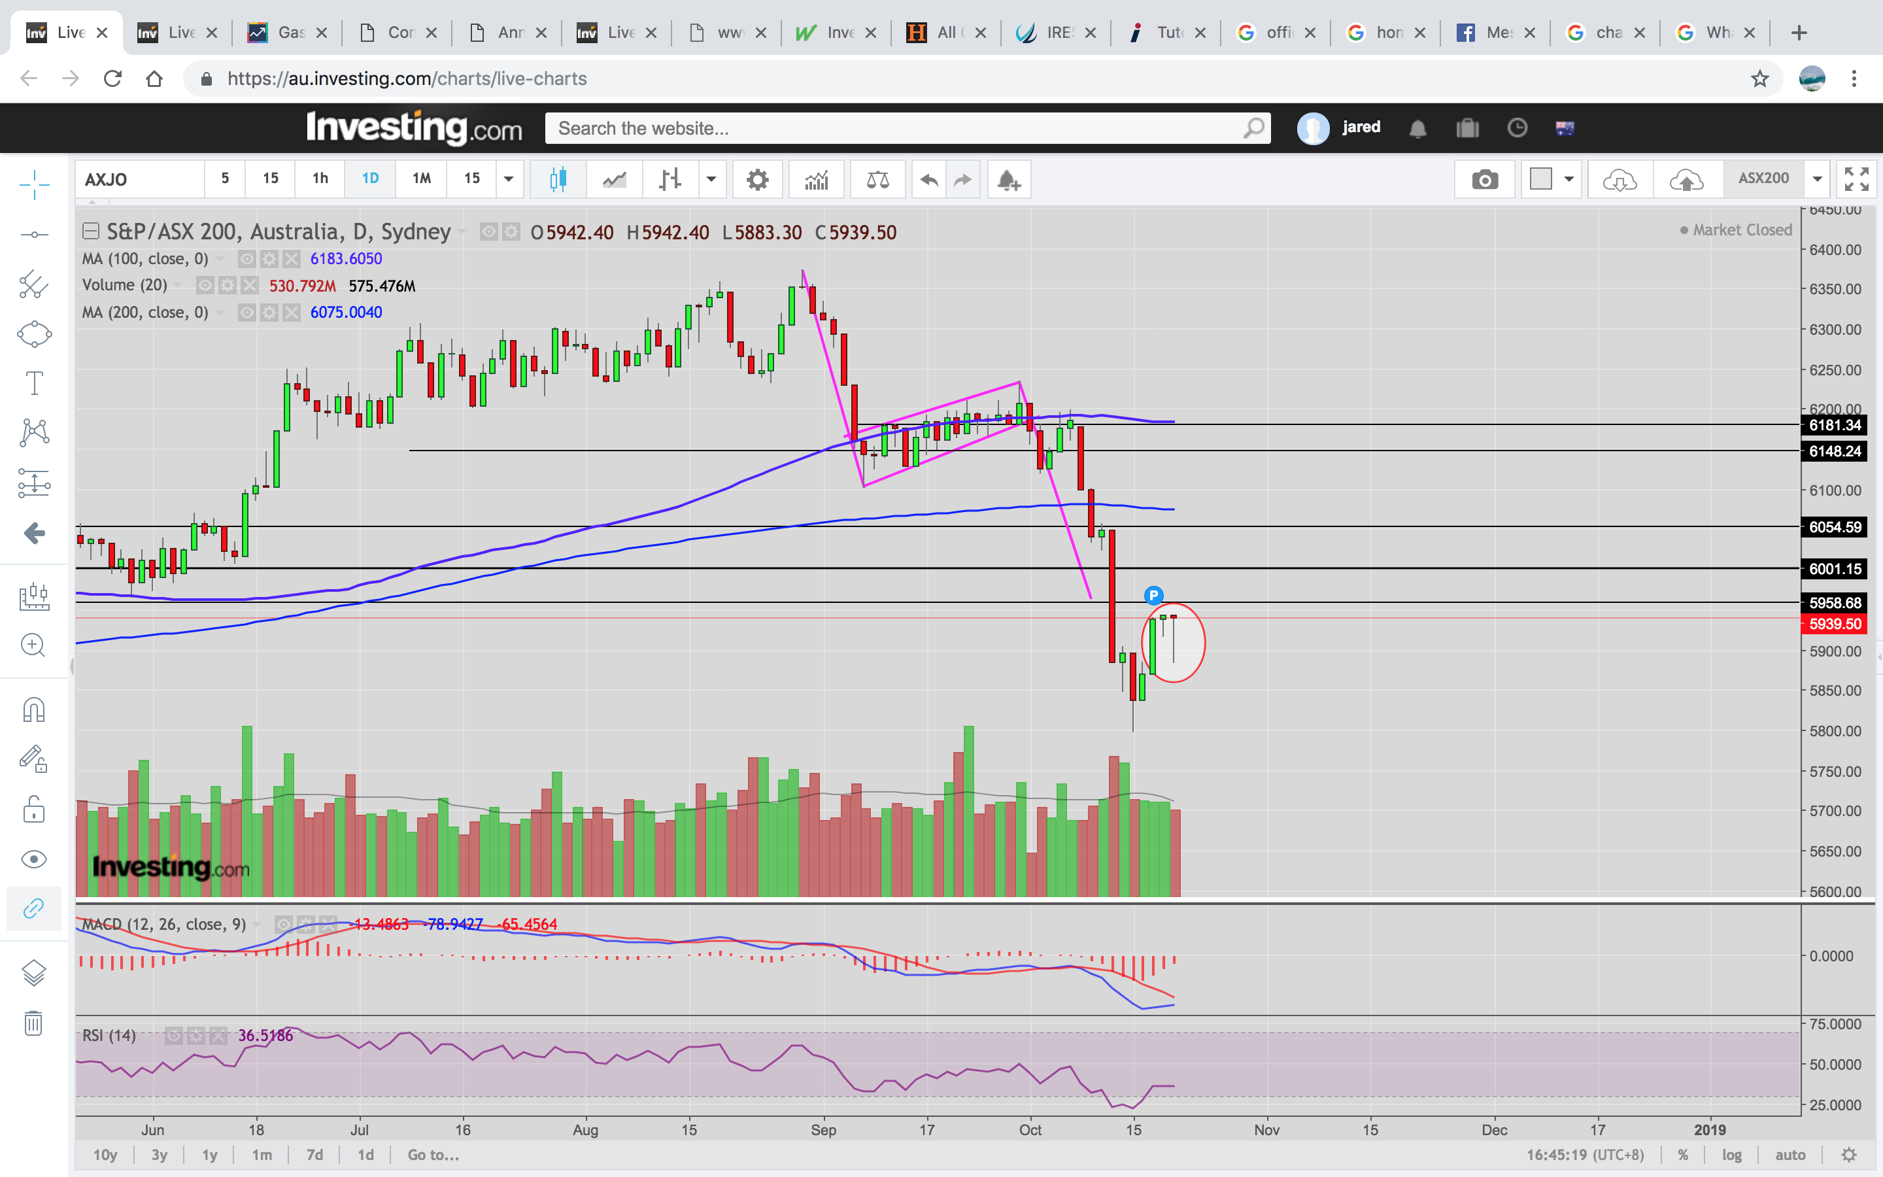
Task: Open MA 200 indicator settings
Action: point(269,312)
